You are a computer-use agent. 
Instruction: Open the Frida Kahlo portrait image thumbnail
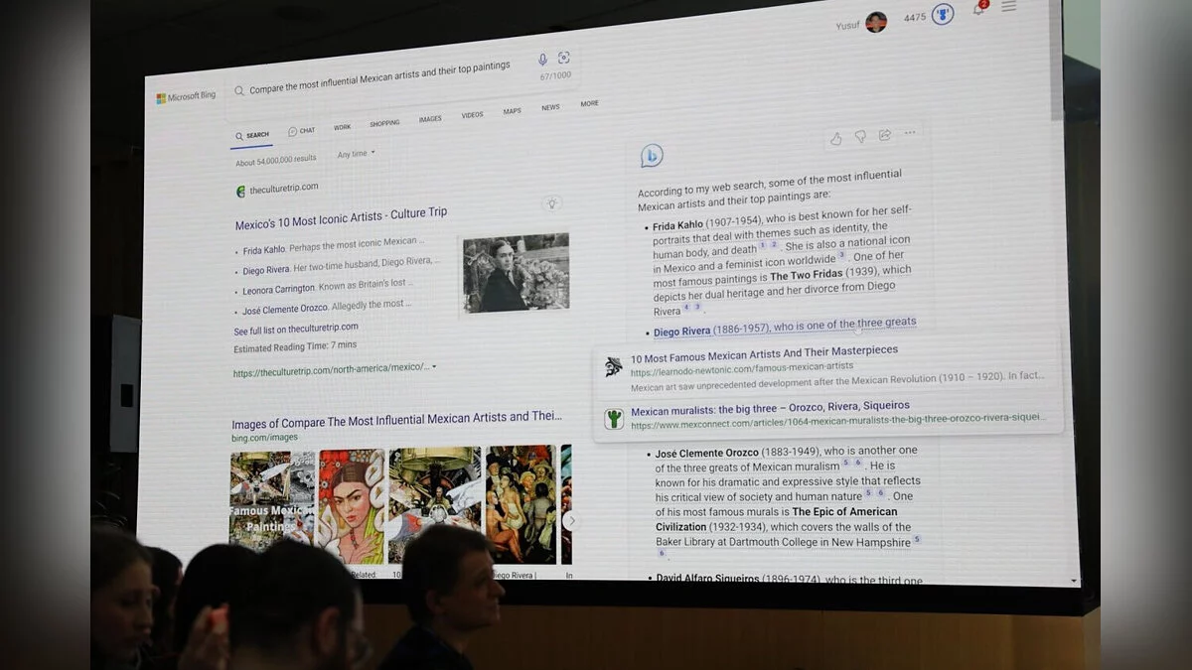pyautogui.click(x=351, y=506)
